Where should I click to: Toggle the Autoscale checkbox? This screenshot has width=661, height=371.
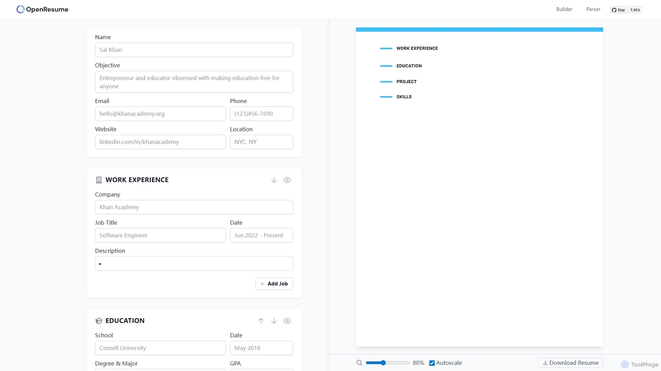click(432, 363)
